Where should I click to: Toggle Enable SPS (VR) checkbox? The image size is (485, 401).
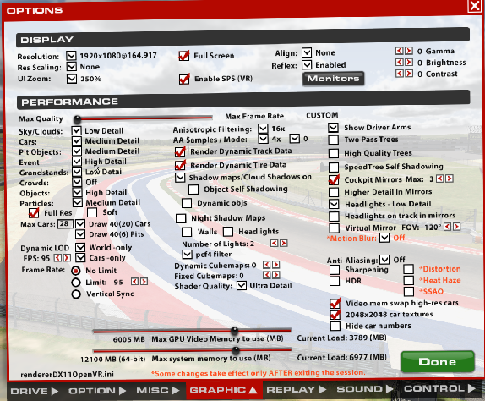[x=184, y=79]
